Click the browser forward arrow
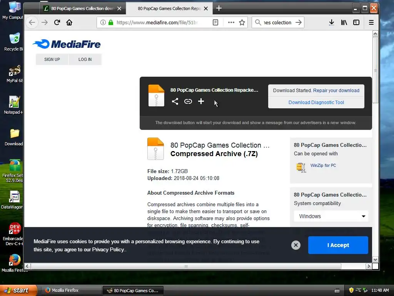394x296 pixels. [45, 22]
